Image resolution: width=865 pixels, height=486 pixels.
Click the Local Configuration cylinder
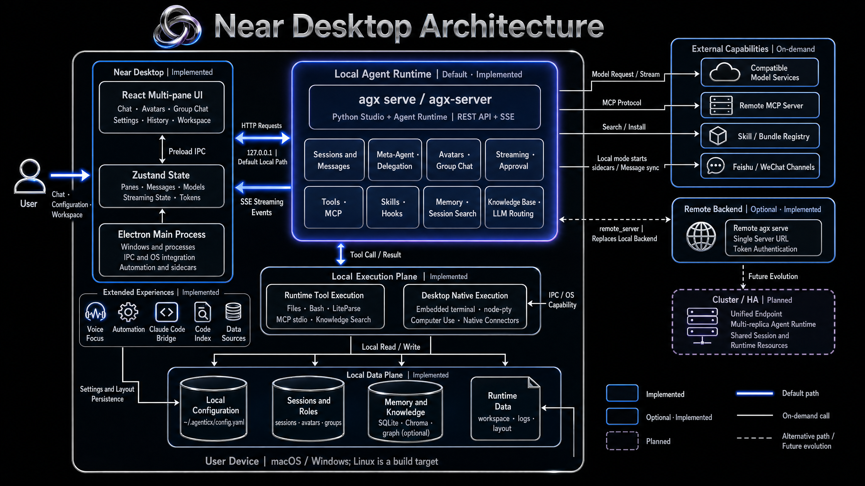coord(214,409)
